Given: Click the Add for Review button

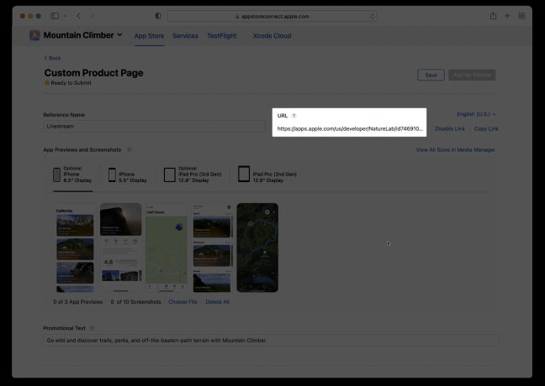Looking at the screenshot, I should (472, 75).
